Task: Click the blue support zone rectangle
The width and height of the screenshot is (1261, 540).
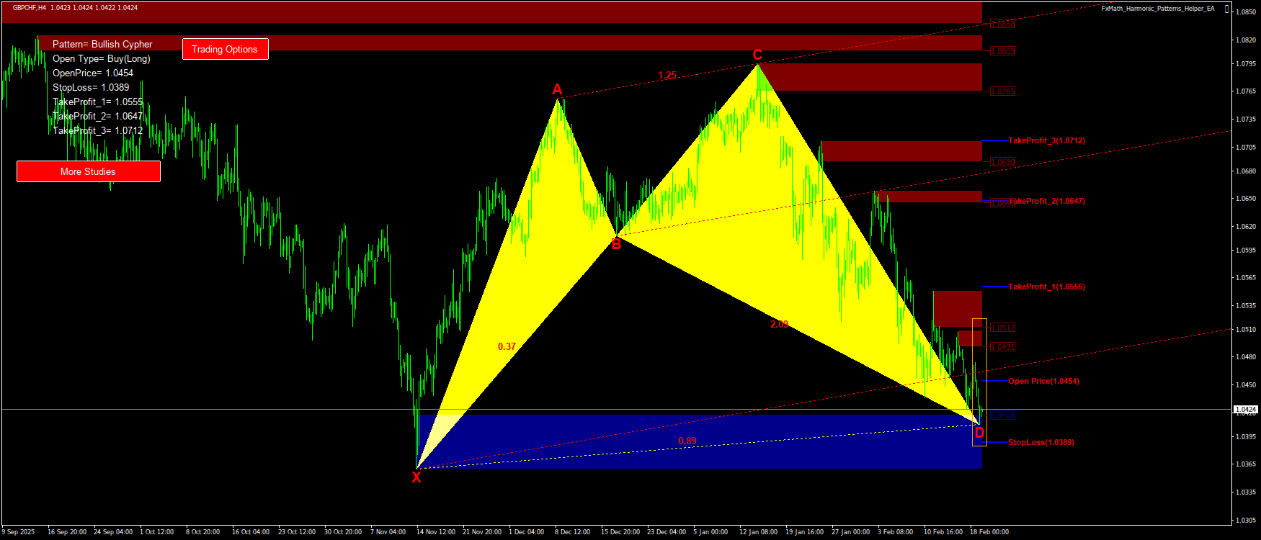Action: coord(699,441)
